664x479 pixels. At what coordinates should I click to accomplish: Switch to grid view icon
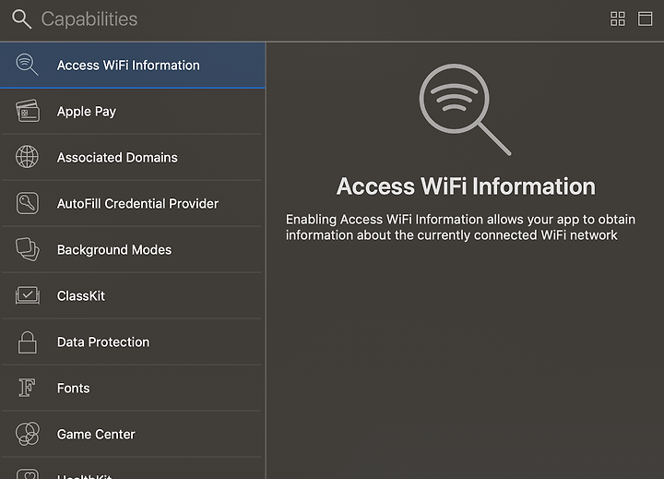tap(617, 19)
